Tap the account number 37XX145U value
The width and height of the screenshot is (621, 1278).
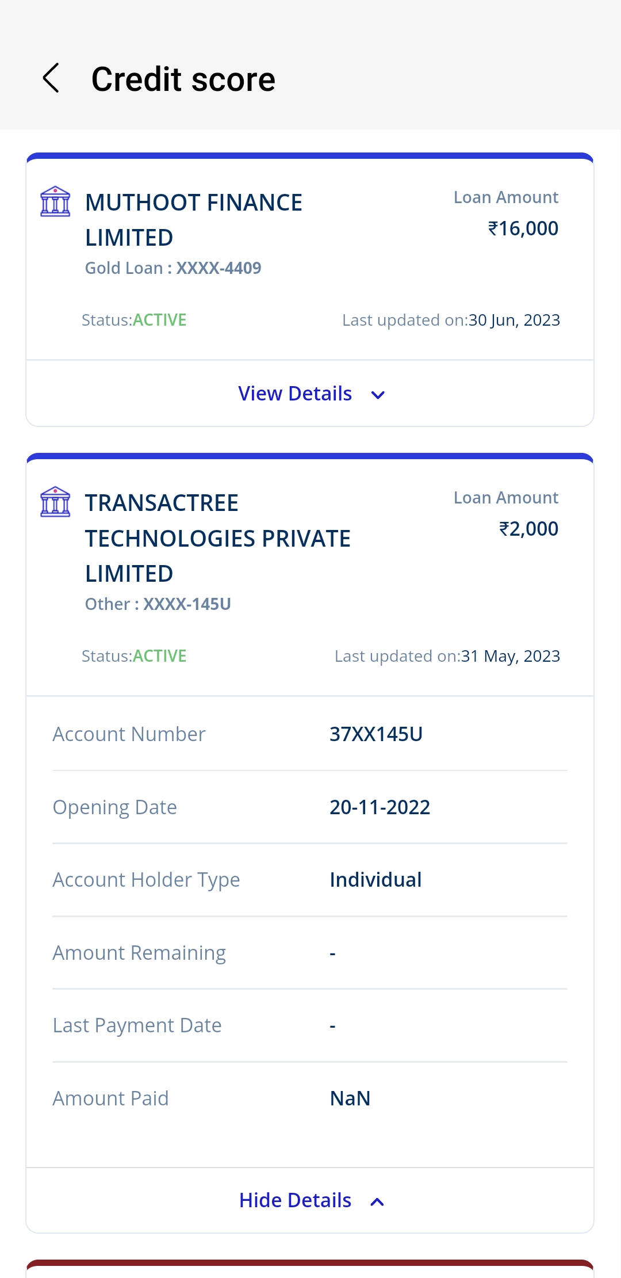(x=376, y=734)
